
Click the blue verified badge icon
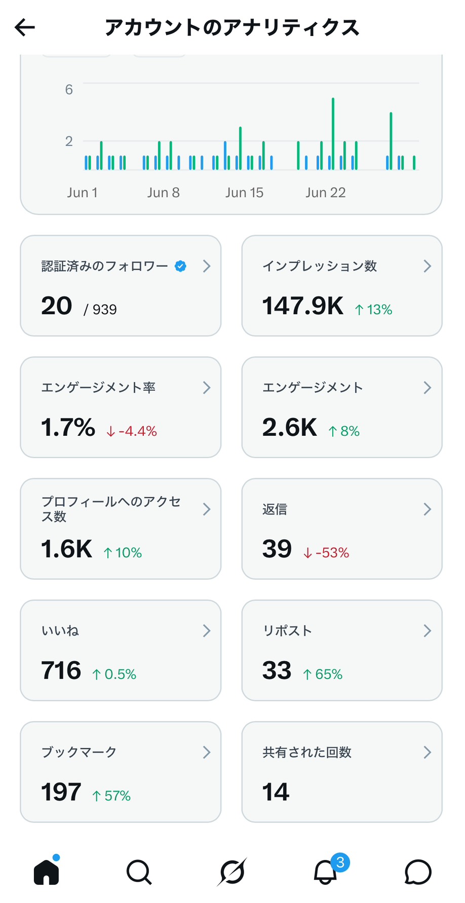[x=180, y=266]
